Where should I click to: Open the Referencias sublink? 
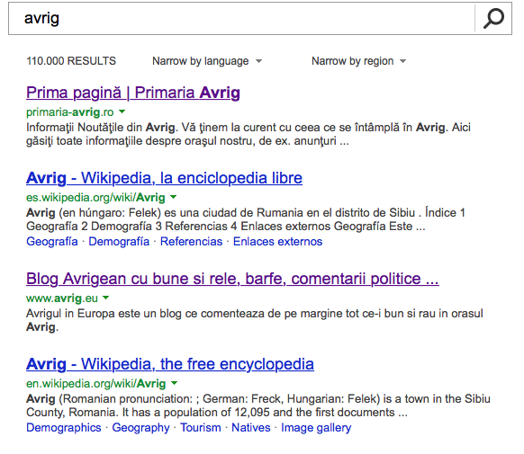pos(191,242)
